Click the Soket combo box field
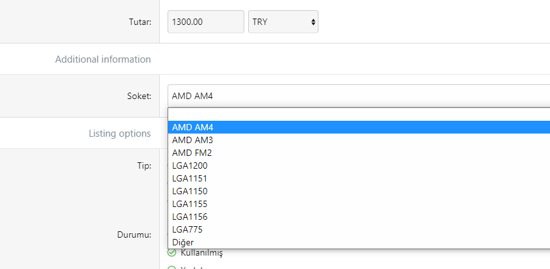This screenshot has width=550, height=269. pos(358,96)
